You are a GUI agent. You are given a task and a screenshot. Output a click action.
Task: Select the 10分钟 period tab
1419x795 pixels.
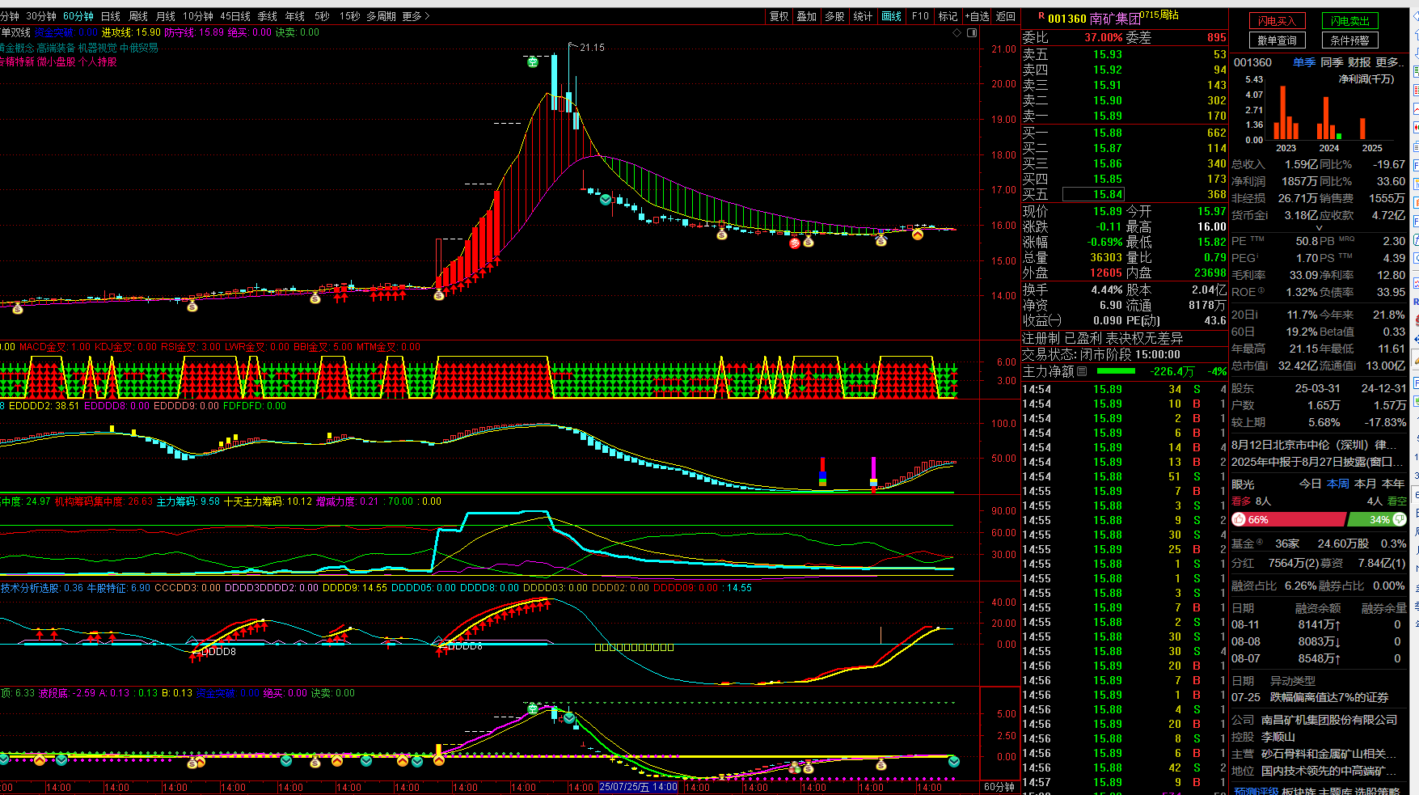tap(198, 16)
